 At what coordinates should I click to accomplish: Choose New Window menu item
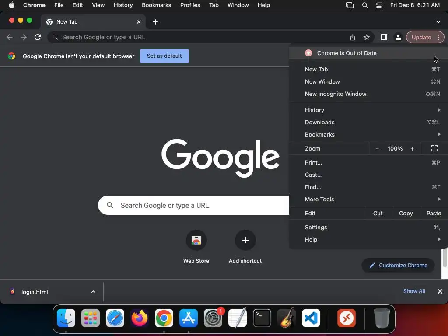[368, 82]
